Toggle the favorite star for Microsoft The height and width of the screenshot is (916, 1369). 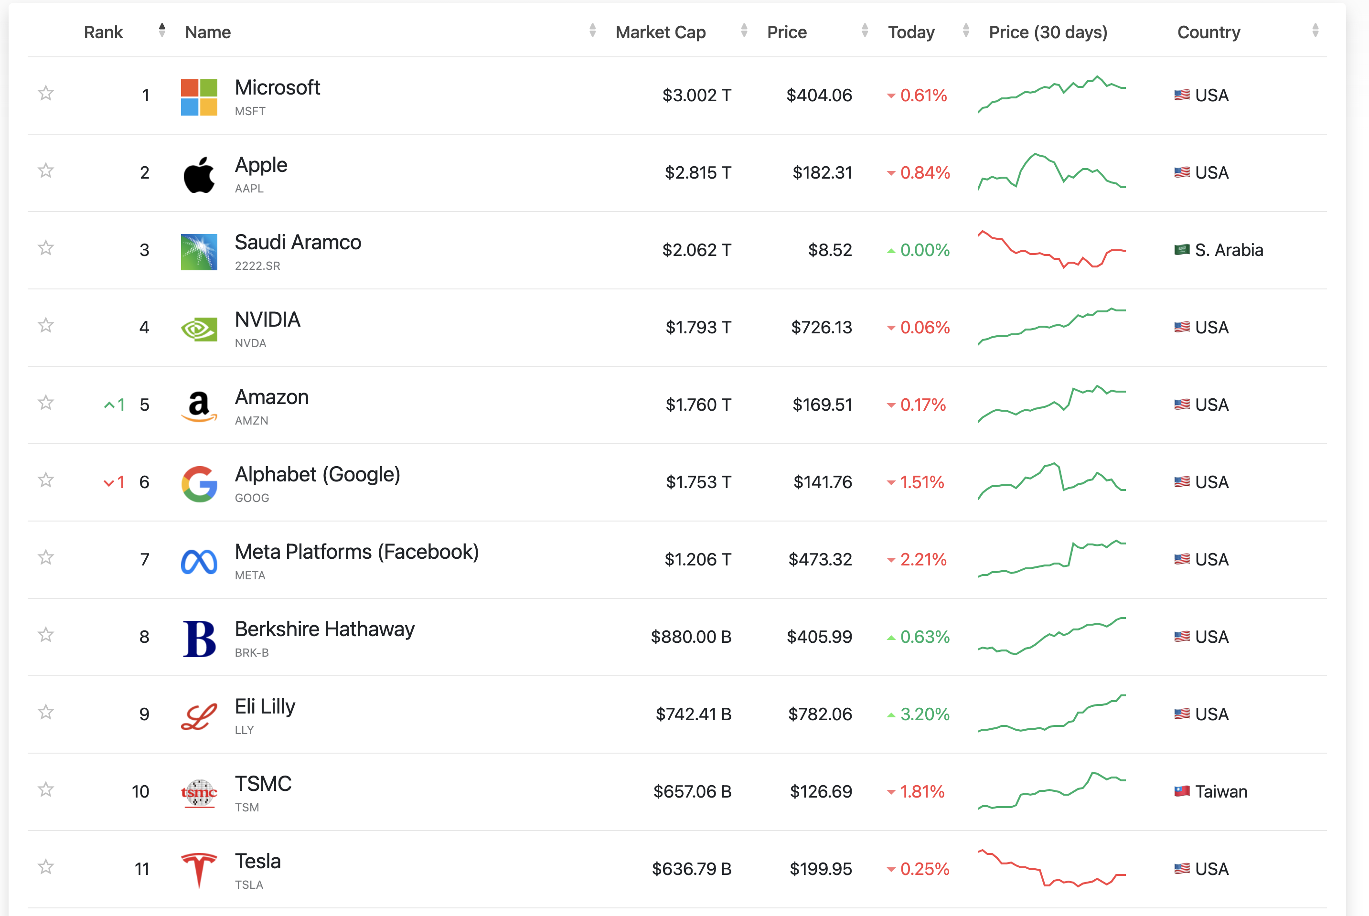coord(45,93)
